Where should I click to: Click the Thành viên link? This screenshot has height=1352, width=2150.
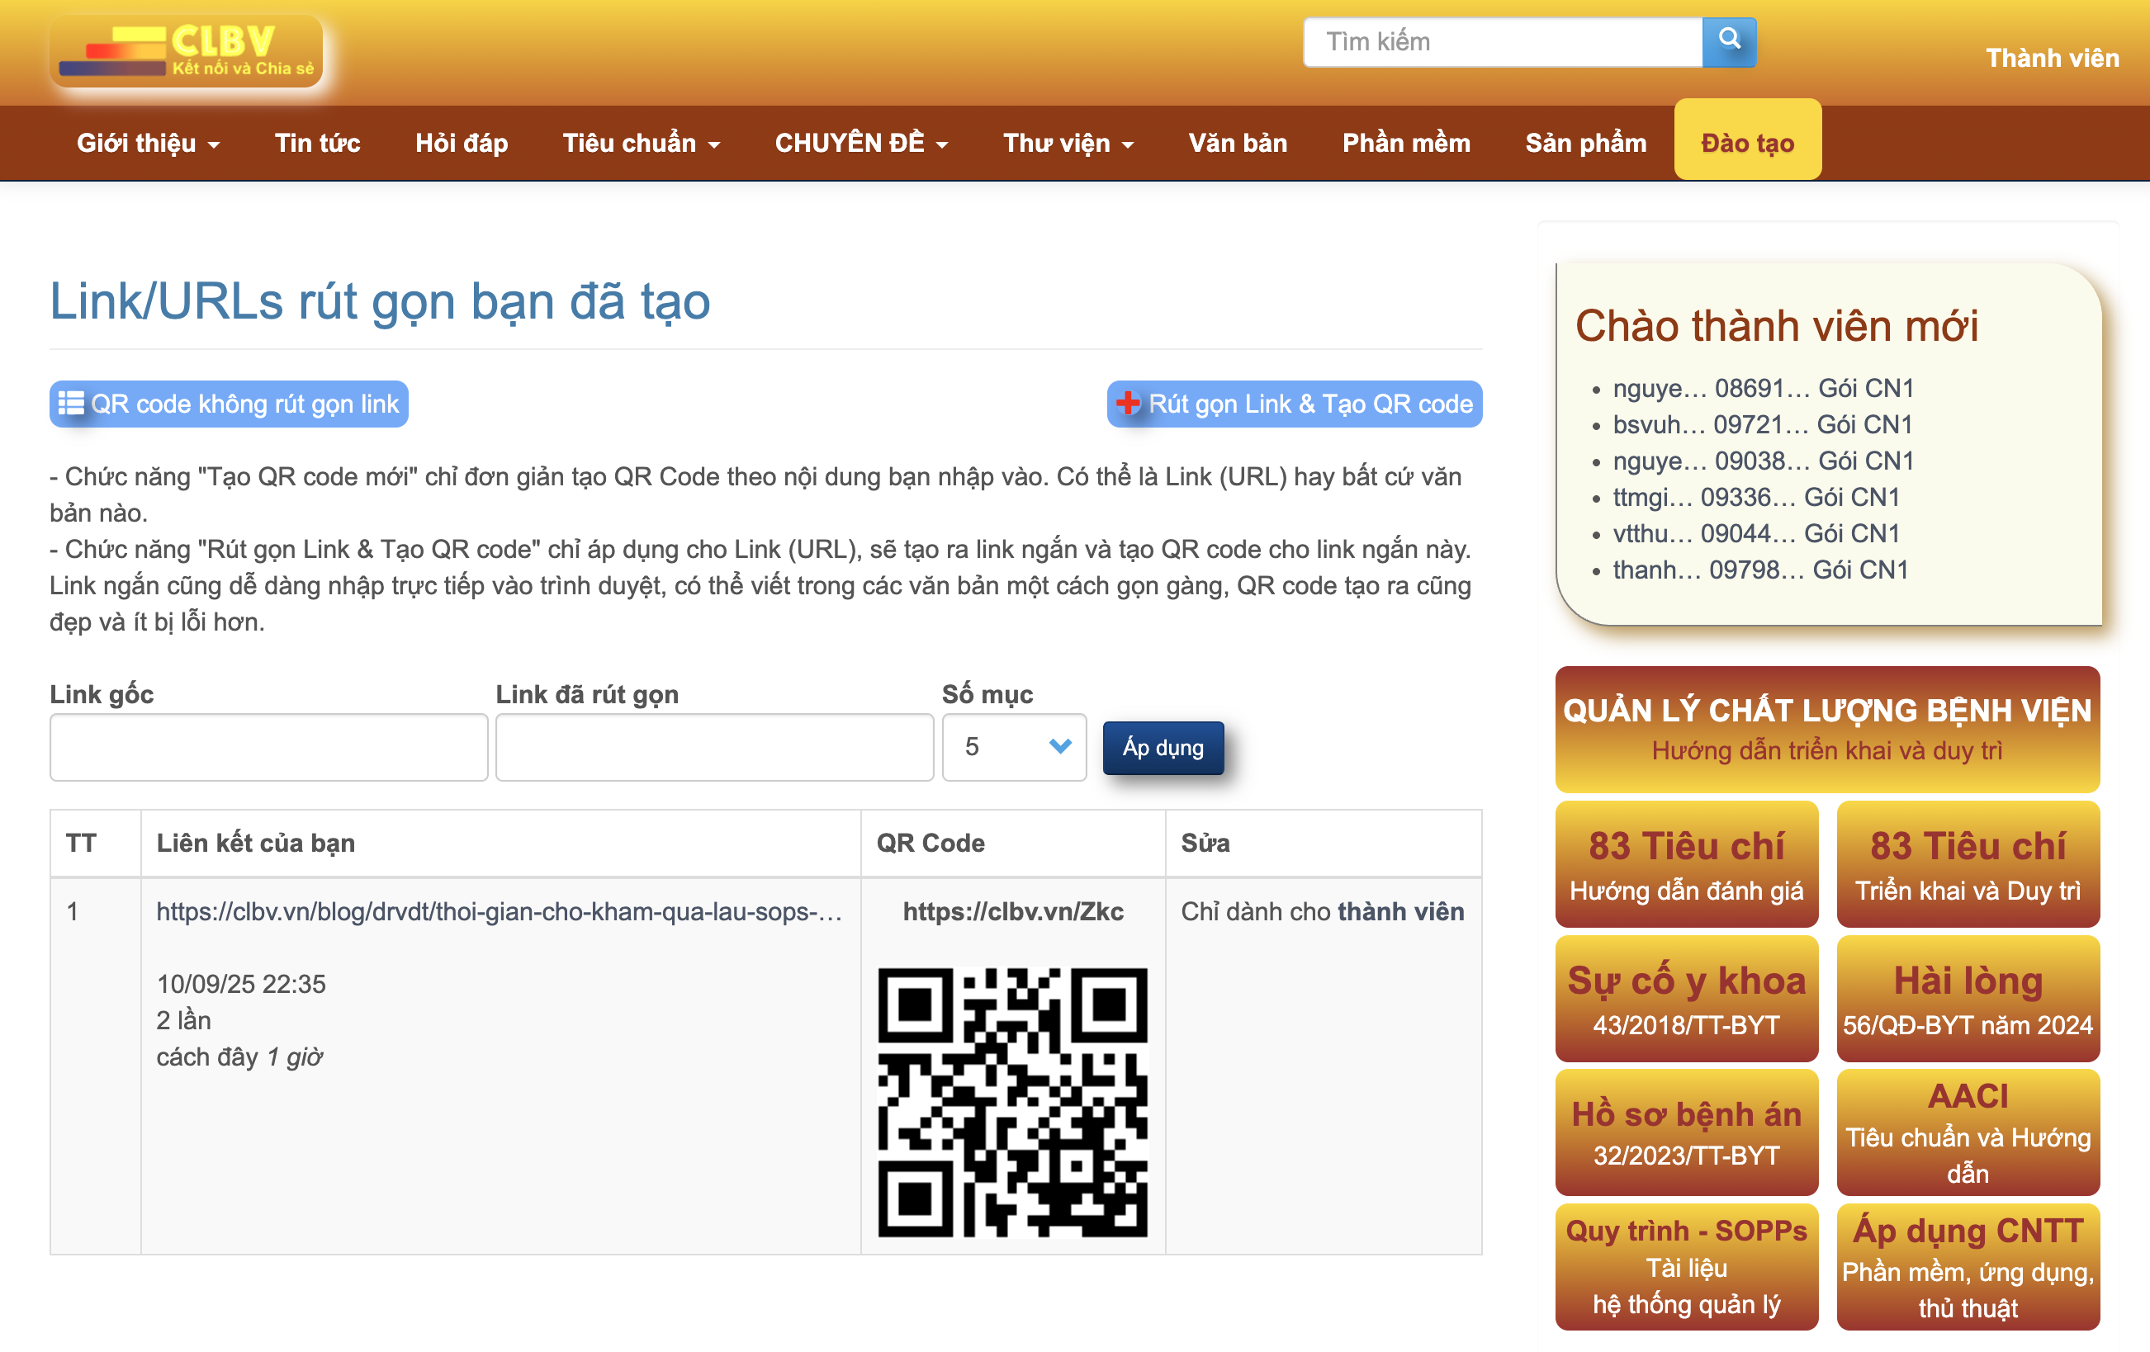click(x=2051, y=58)
